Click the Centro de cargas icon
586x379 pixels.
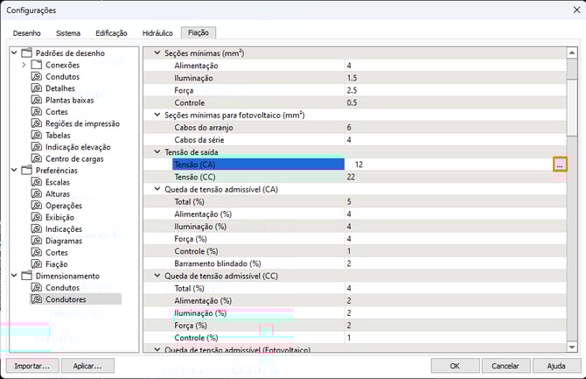point(37,158)
